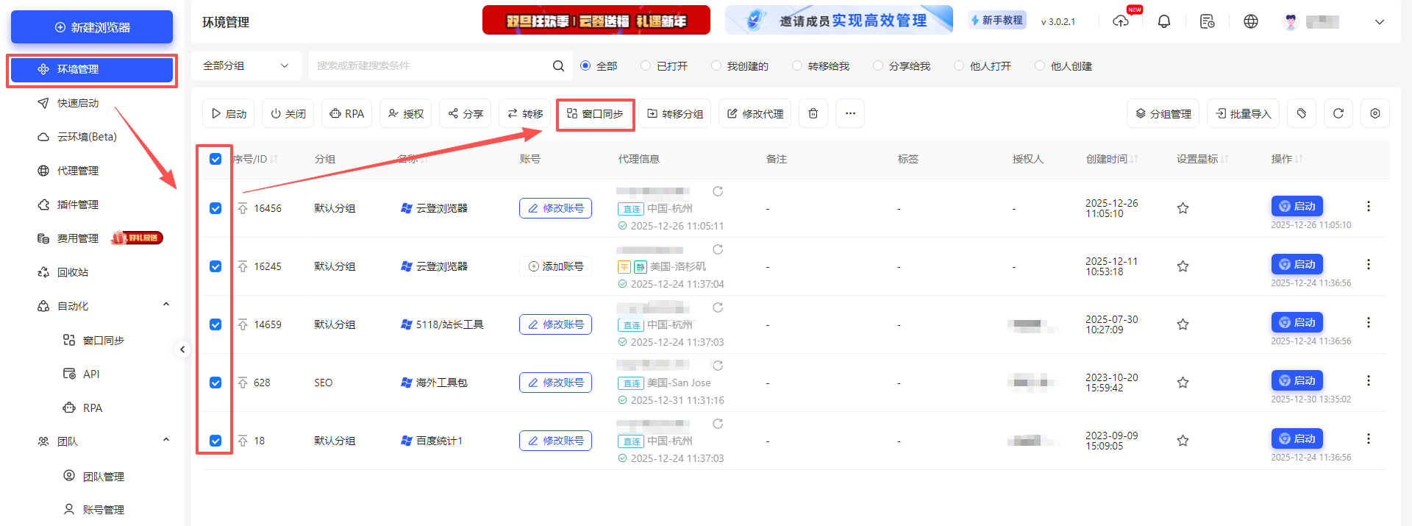
Task: Click the 新建浏览器 button
Action: [92, 27]
